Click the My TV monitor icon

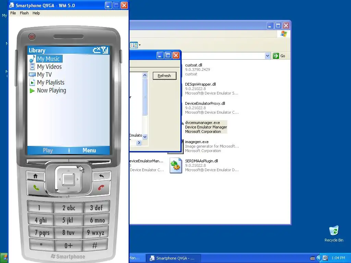pyautogui.click(x=32, y=75)
